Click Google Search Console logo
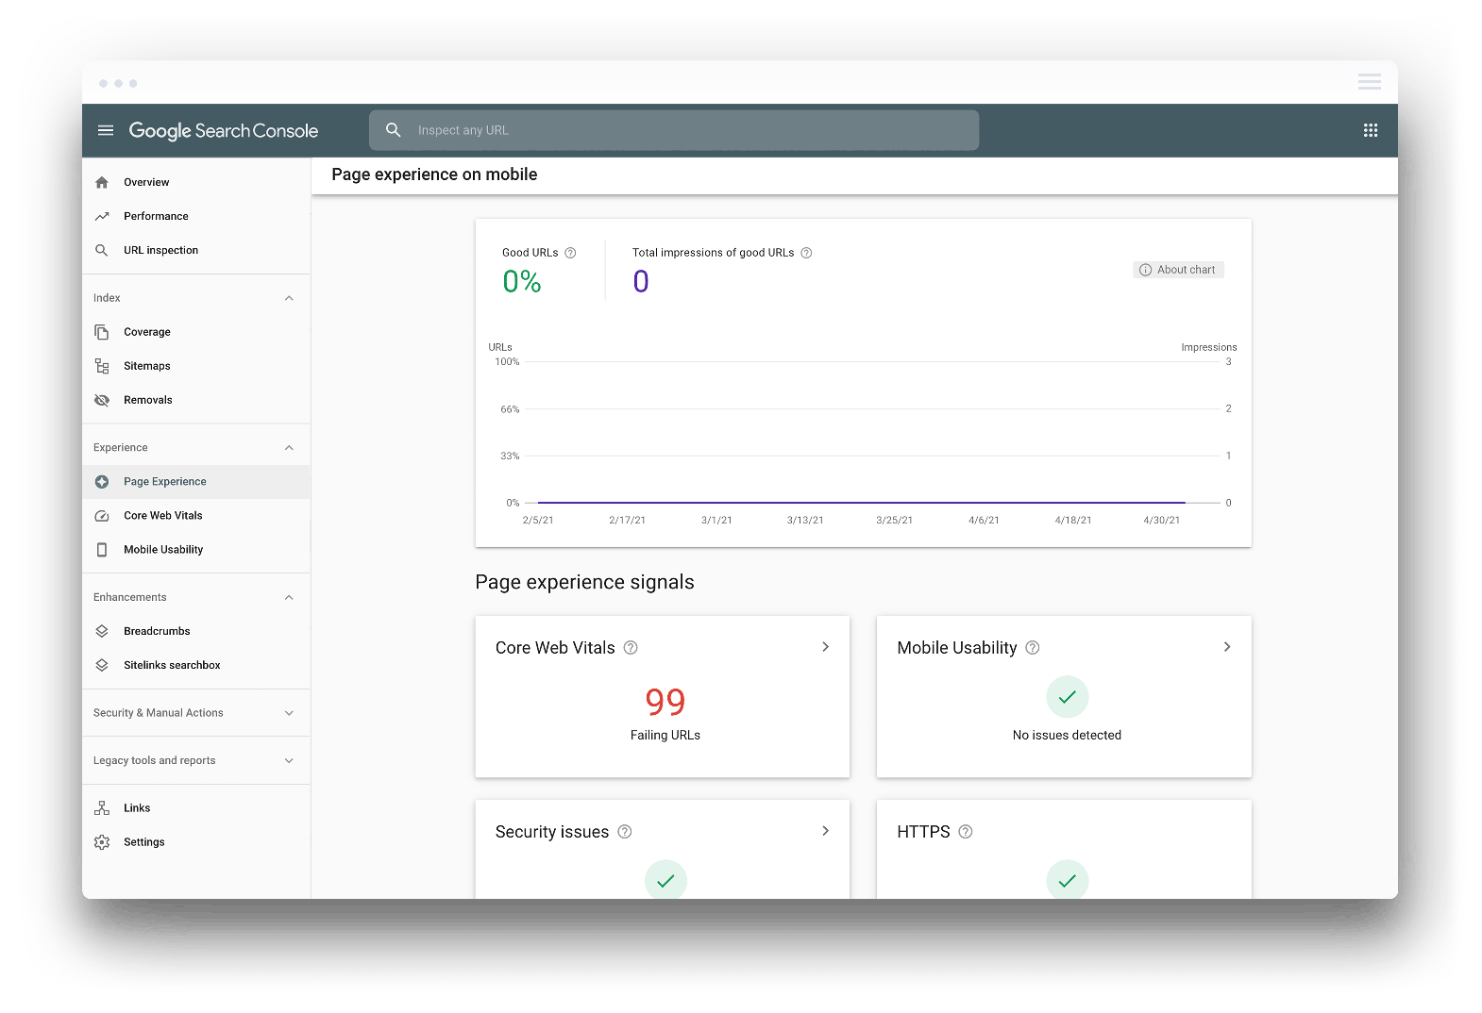This screenshot has height=1013, width=1482. pyautogui.click(x=224, y=130)
